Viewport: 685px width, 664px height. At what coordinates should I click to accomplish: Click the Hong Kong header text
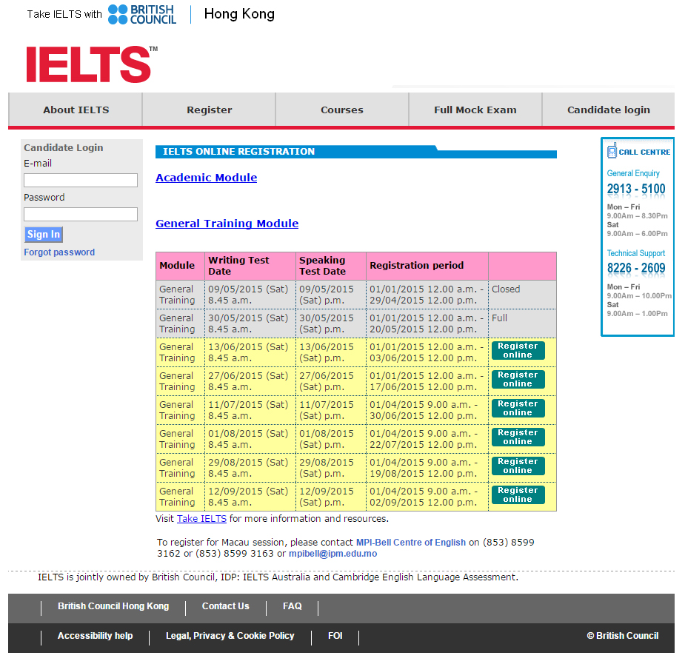pos(239,14)
